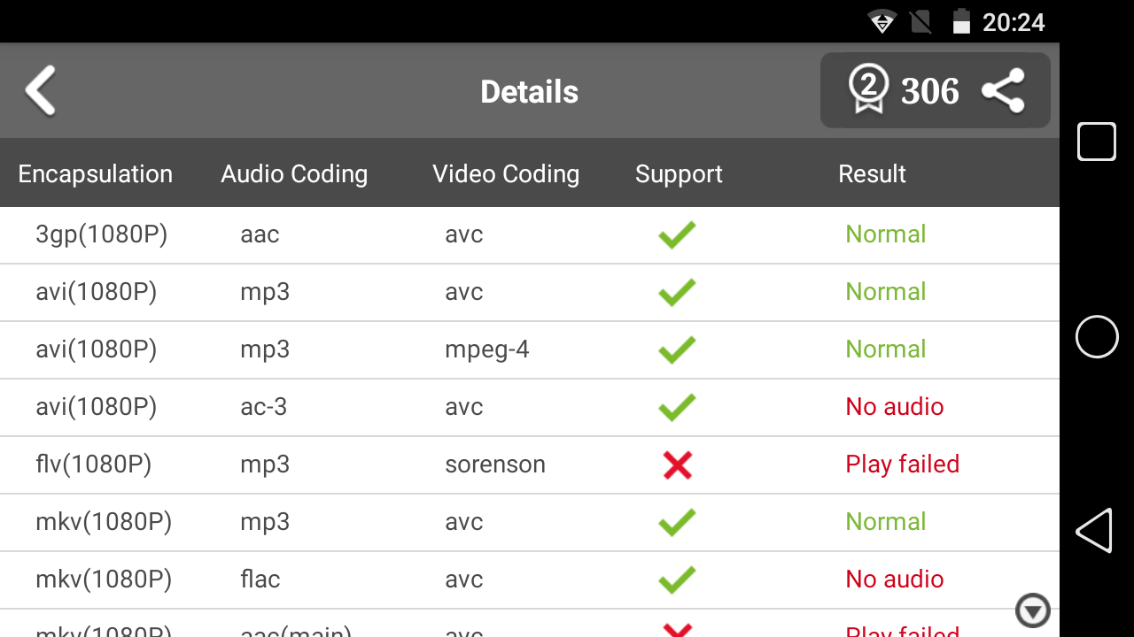Tap the rank medal badge icon
The image size is (1134, 637).
(x=868, y=90)
